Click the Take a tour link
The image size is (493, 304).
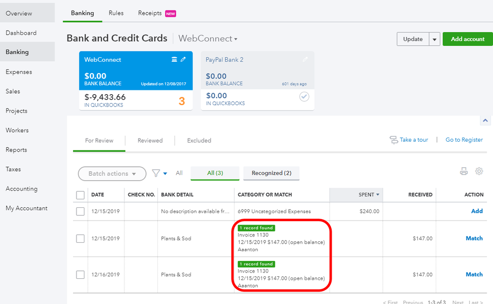coord(414,140)
